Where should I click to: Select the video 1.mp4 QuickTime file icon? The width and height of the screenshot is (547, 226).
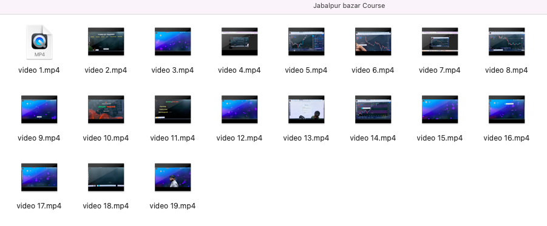pos(39,42)
